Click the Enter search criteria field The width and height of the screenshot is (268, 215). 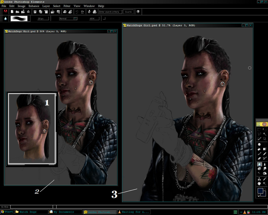110,12
